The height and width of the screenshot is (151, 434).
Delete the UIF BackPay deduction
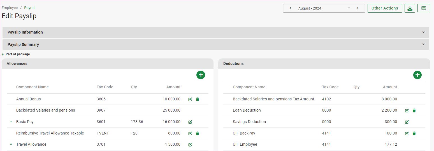pyautogui.click(x=414, y=133)
